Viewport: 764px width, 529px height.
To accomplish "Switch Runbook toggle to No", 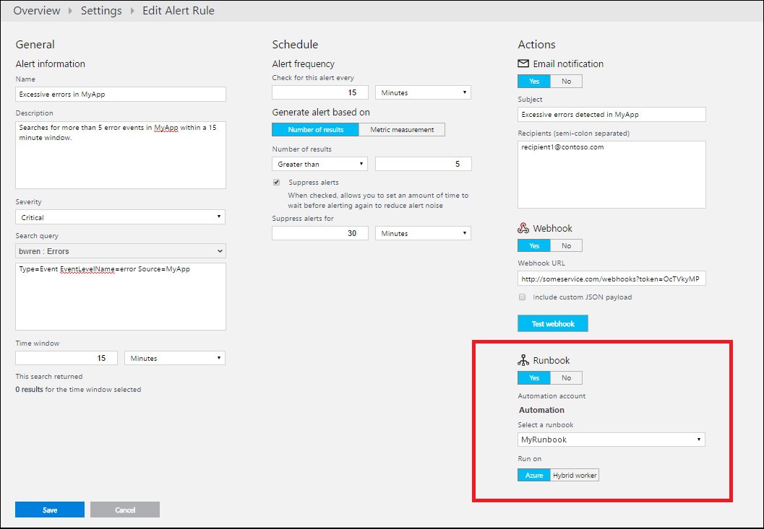I will [x=566, y=377].
